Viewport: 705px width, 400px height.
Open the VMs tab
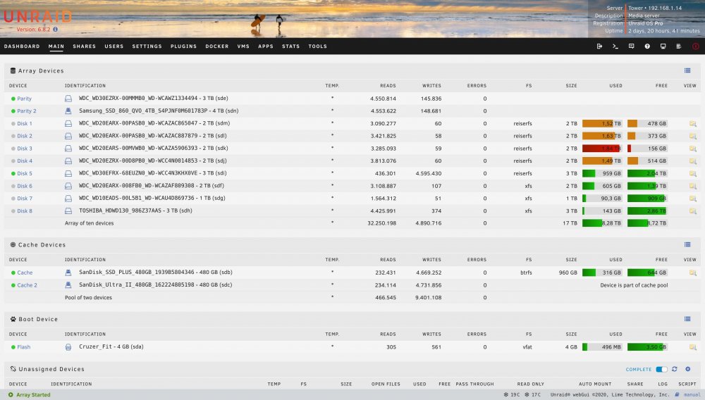click(x=243, y=46)
